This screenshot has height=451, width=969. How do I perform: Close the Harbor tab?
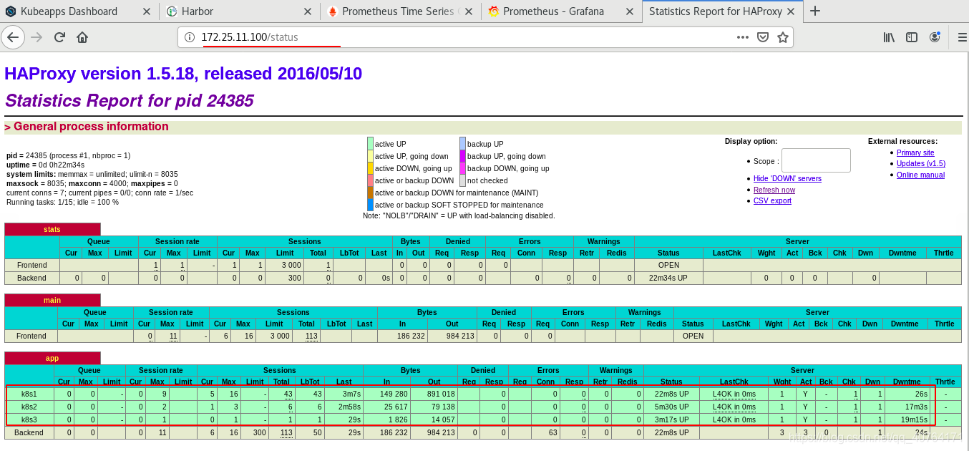pos(307,11)
